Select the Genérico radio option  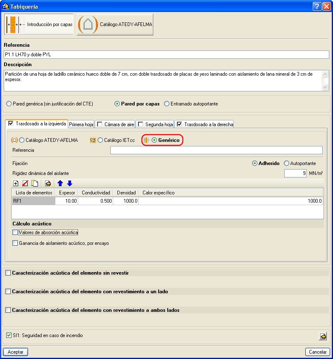(166, 140)
